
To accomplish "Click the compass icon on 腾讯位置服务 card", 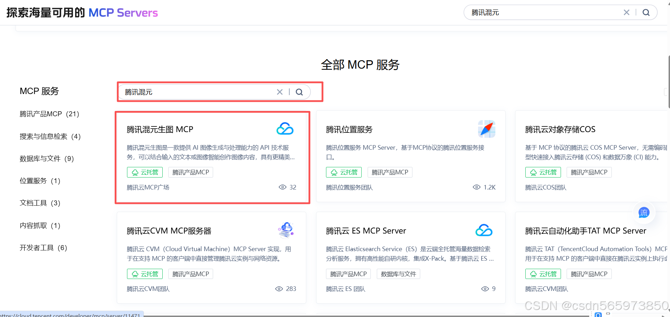I will tap(487, 129).
